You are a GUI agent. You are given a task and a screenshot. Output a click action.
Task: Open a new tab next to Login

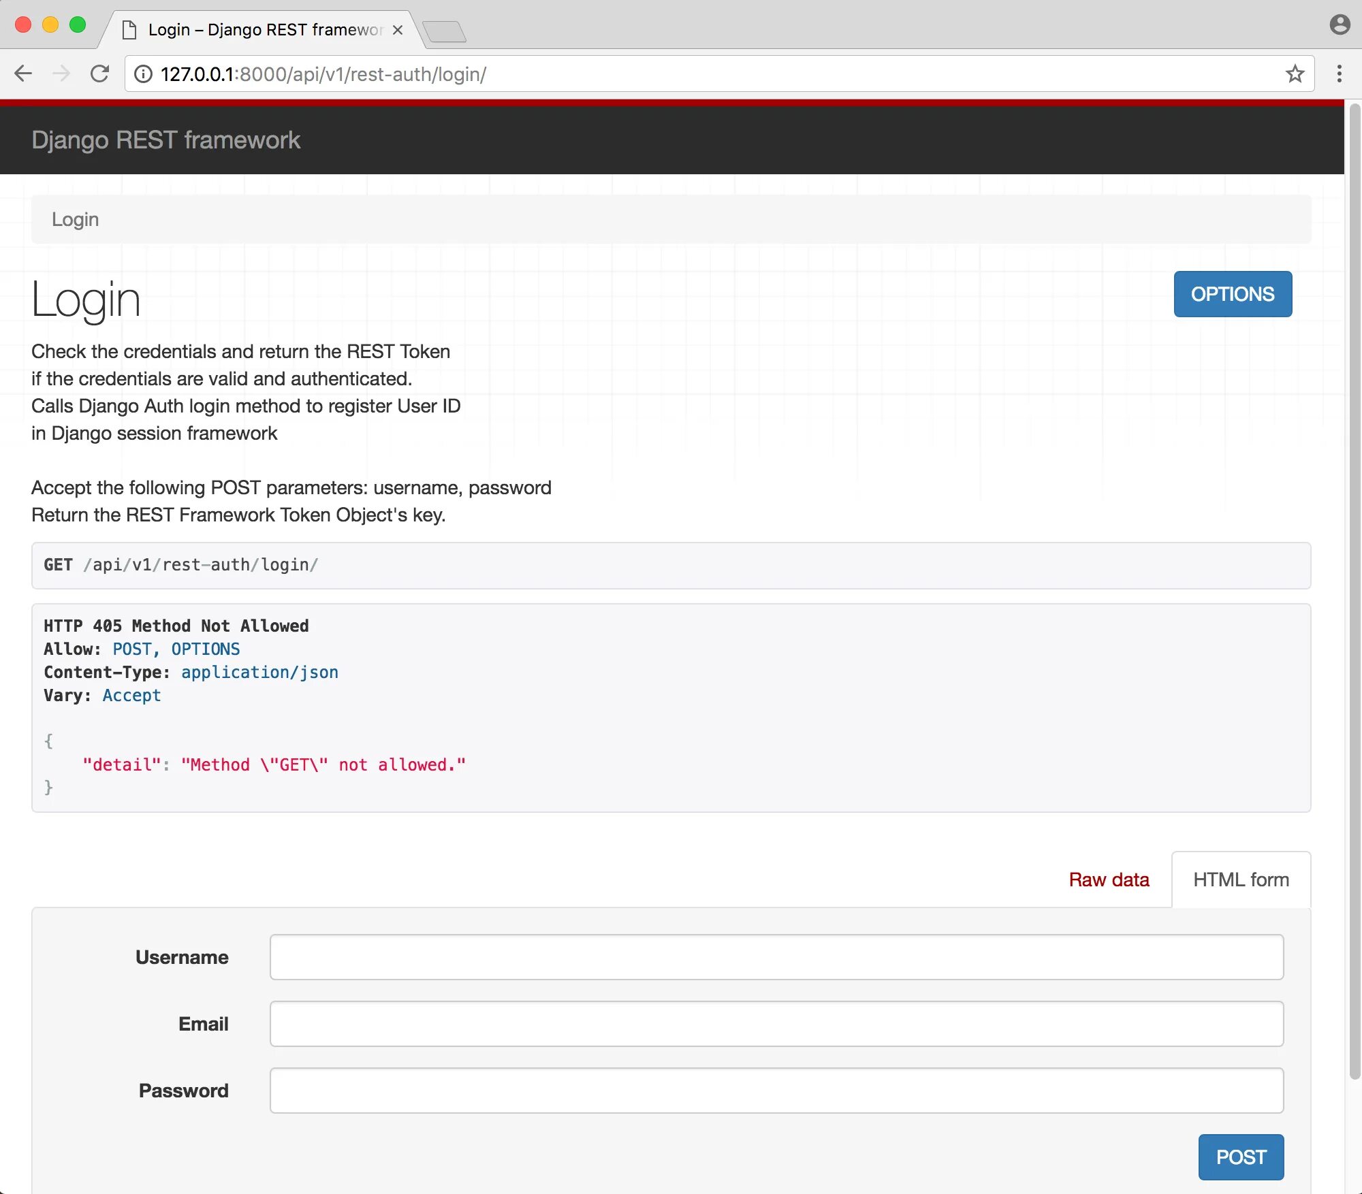[444, 31]
